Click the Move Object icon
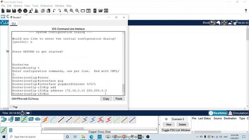Screen dimensions: 249x140 (224, 23)
